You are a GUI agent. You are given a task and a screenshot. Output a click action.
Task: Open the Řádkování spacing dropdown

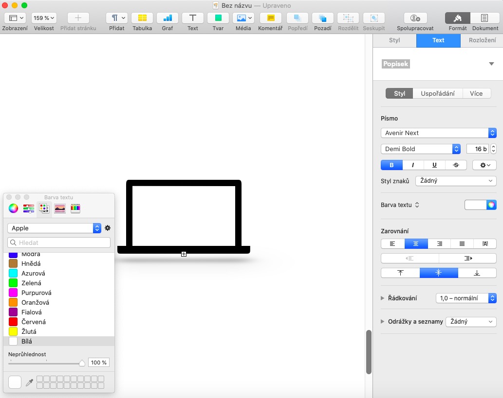[466, 298]
